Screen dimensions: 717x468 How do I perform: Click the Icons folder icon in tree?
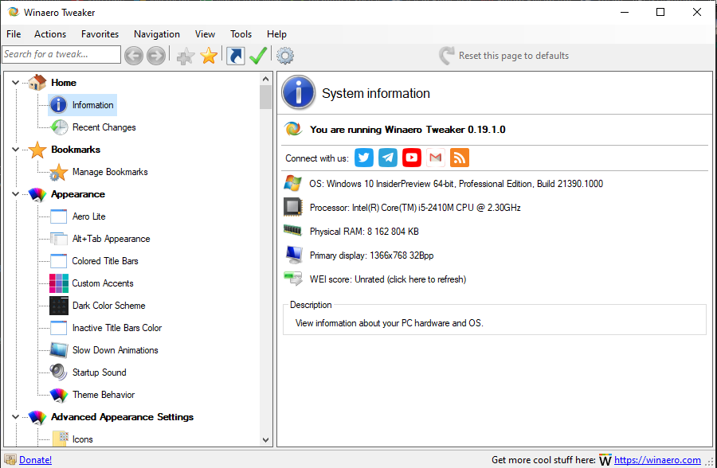pos(61,439)
